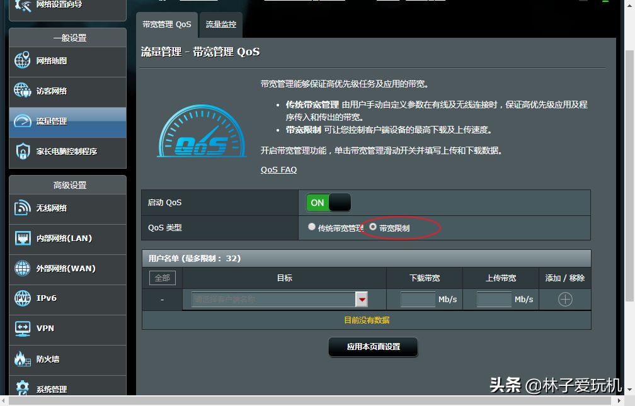
Task: Click the LAN ethernet port icon
Action: 23,237
